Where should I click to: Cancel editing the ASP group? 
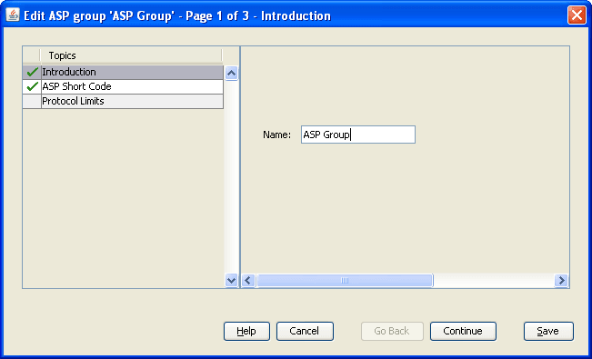coord(305,331)
